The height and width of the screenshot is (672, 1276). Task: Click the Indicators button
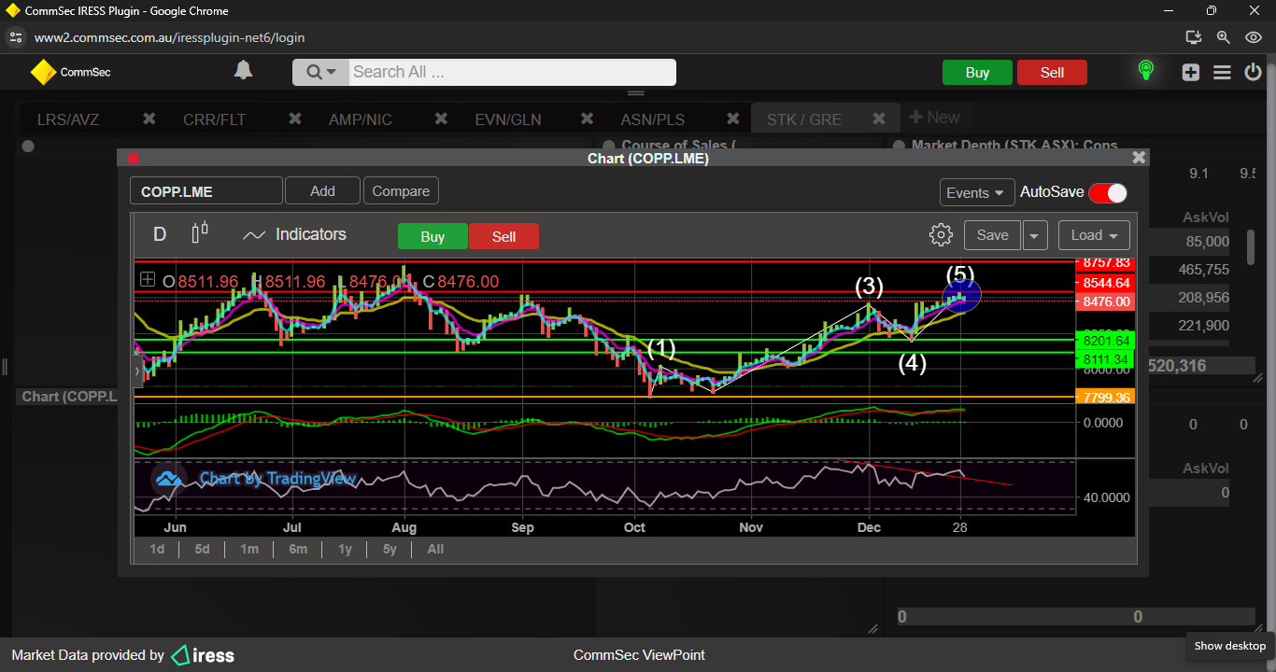click(294, 235)
